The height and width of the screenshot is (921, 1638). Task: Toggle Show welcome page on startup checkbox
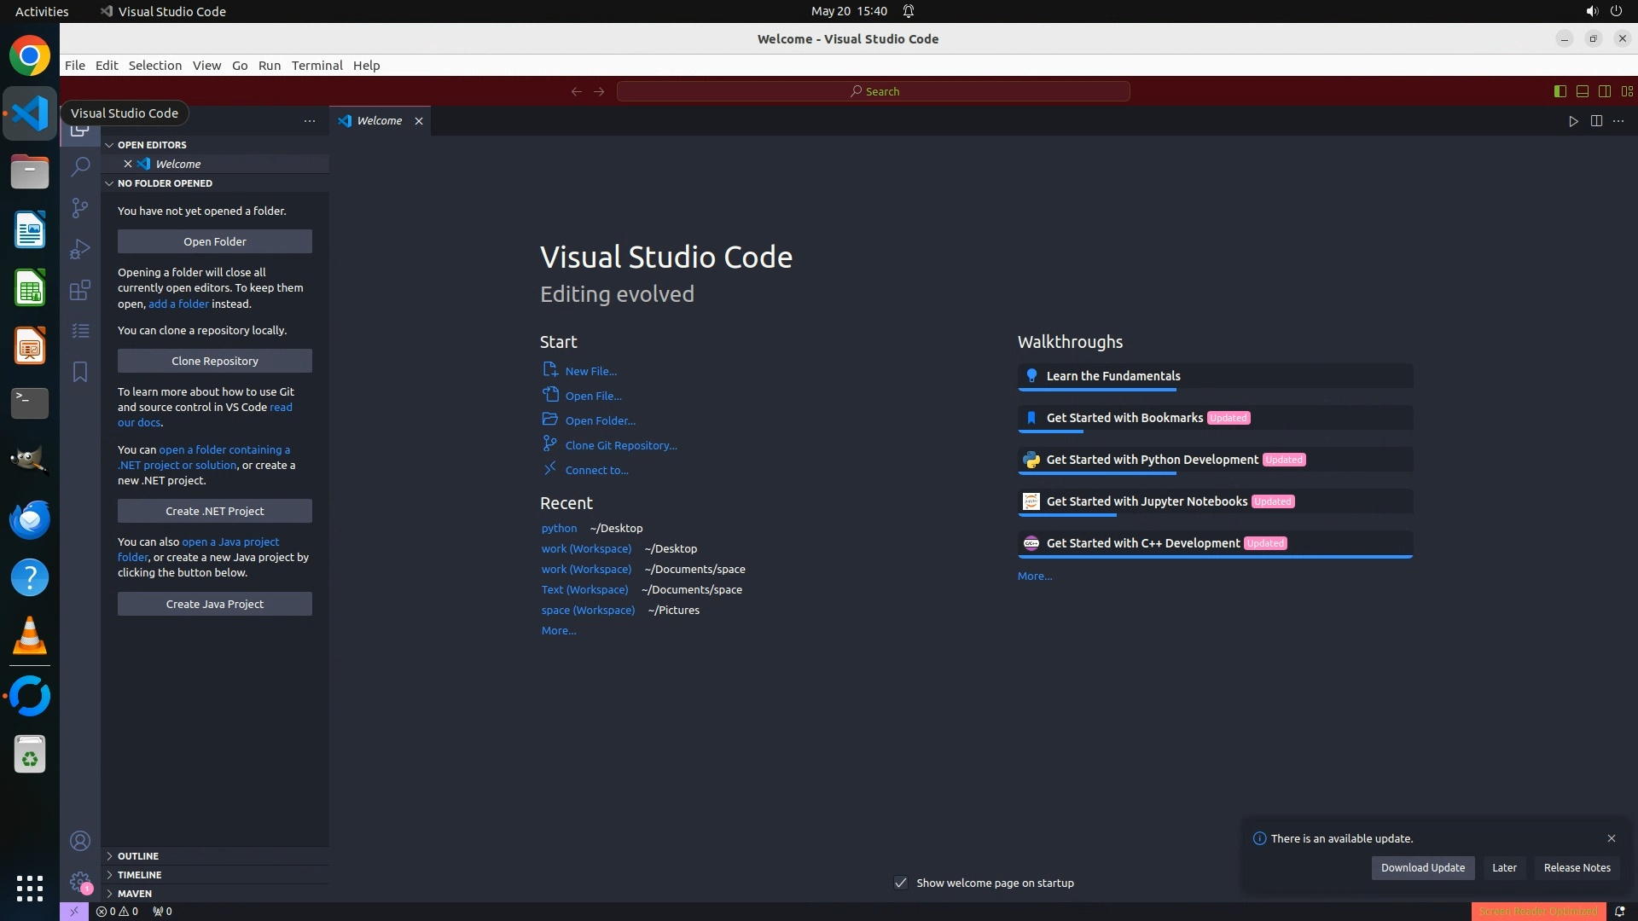tap(901, 883)
